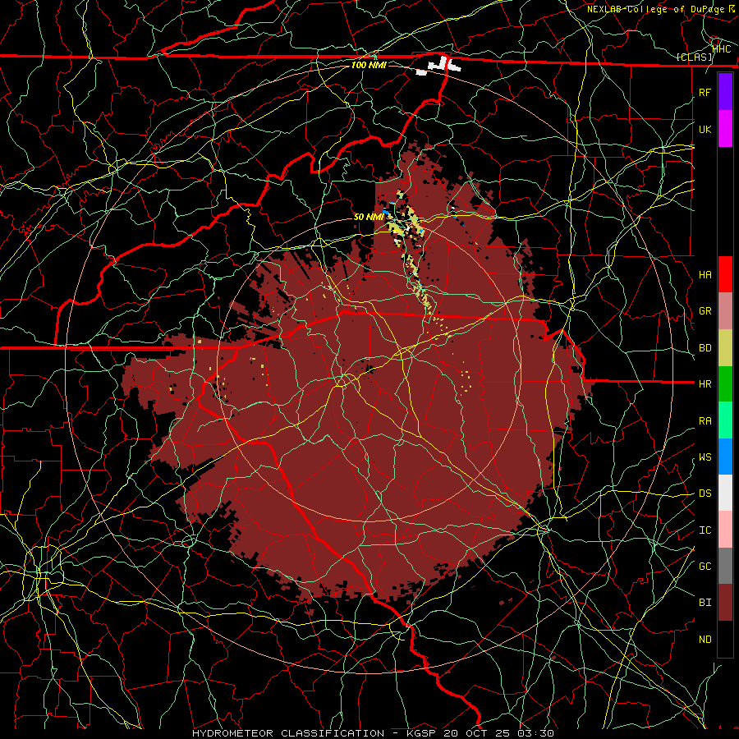Click the IC legend label
The image size is (739, 739).
pos(705,530)
